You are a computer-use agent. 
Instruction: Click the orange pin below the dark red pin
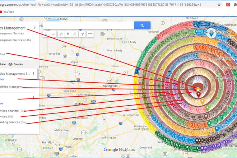203,101
